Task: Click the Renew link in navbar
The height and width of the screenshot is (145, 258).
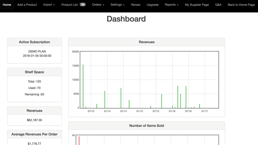Action: (x=136, y=5)
